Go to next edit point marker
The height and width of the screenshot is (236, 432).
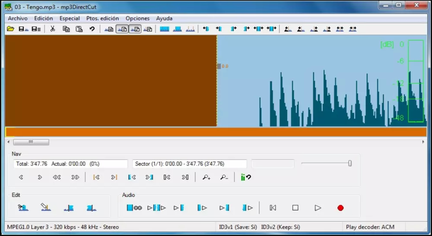coord(114,177)
